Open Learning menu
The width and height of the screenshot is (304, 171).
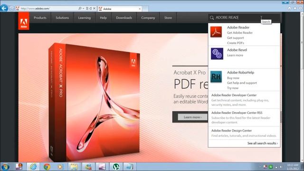coord(85,18)
